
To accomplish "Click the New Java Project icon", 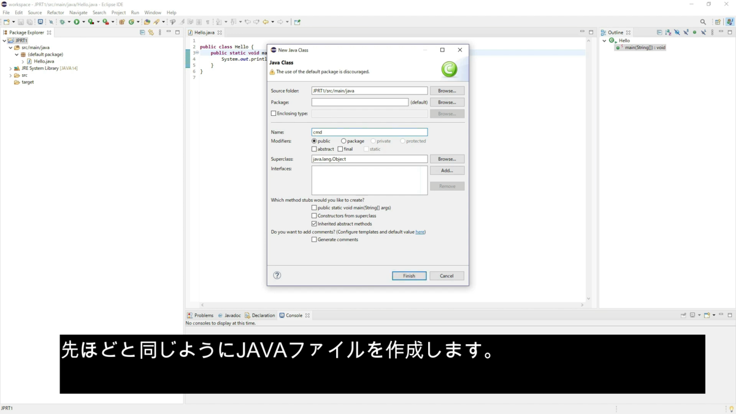I will (121, 22).
